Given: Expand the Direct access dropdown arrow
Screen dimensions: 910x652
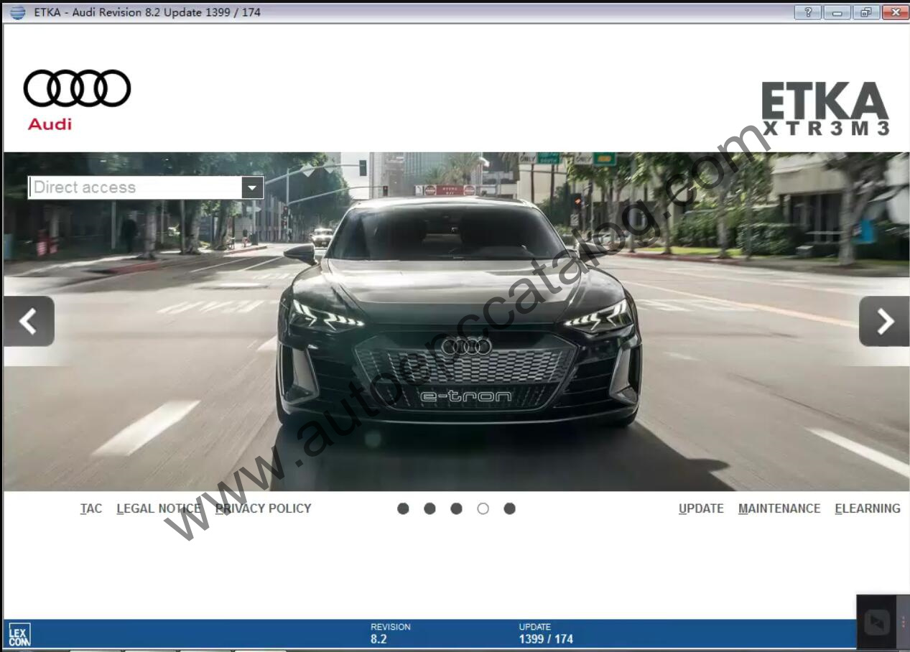Looking at the screenshot, I should [x=252, y=187].
